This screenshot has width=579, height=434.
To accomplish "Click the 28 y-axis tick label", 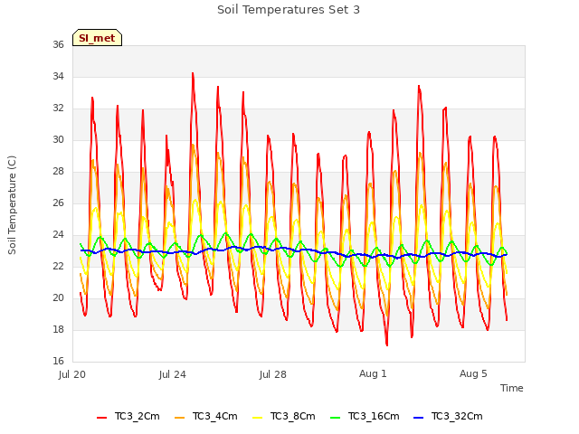I will click(x=58, y=171).
